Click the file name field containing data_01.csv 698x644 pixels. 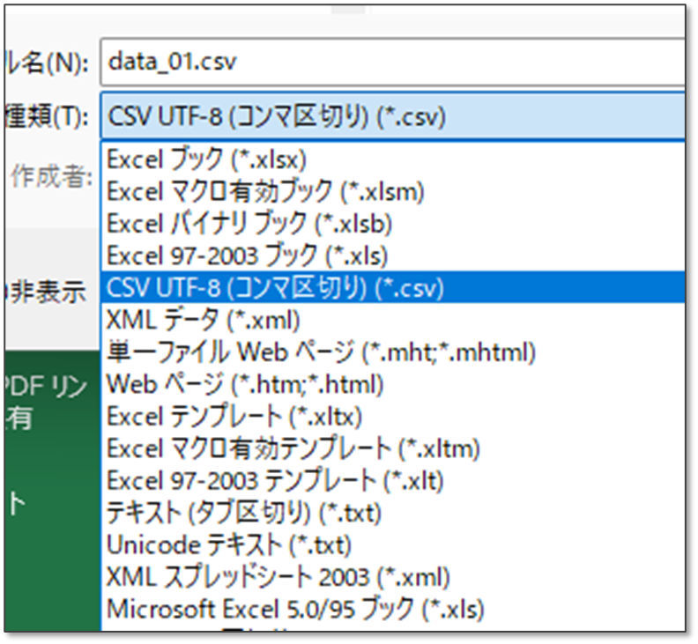point(388,61)
